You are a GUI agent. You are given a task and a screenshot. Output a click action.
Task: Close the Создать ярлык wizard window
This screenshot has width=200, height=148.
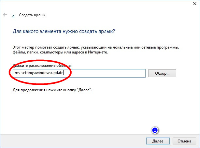195,4
